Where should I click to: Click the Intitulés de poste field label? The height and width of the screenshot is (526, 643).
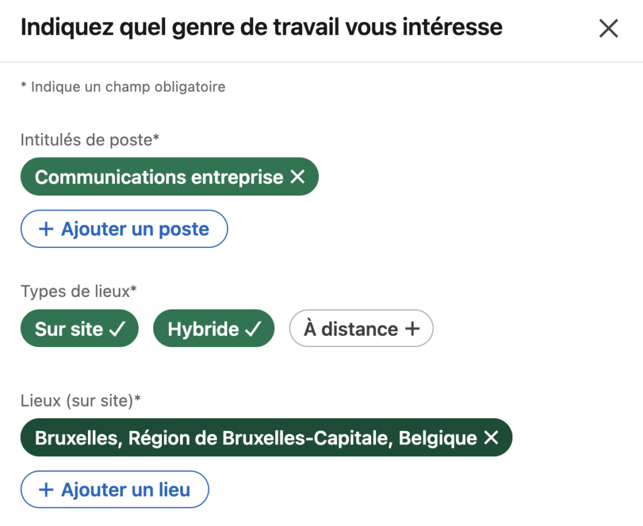pyautogui.click(x=90, y=139)
